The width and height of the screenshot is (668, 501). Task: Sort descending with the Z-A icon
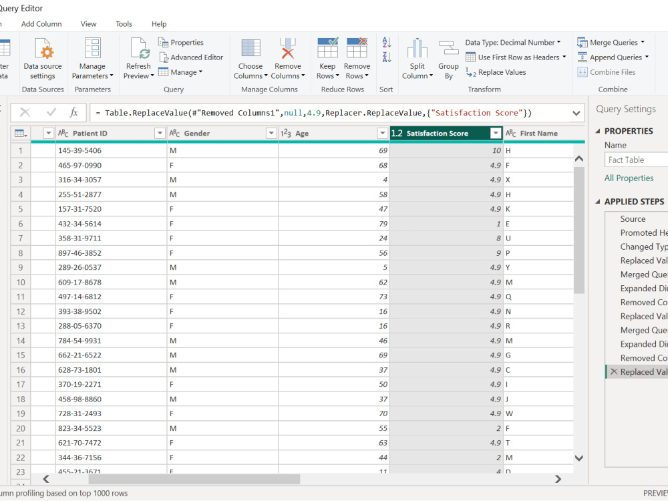(x=386, y=57)
